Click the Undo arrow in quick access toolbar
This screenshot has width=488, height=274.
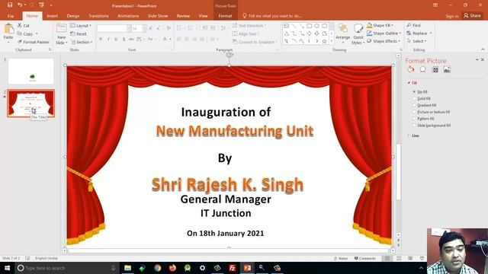[20, 5]
